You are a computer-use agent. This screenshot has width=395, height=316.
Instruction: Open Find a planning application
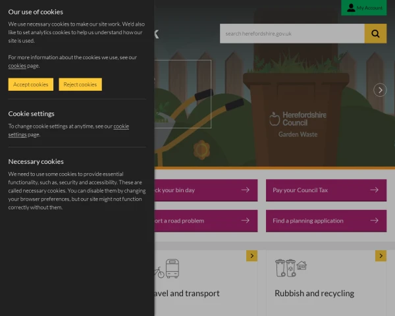point(326,221)
